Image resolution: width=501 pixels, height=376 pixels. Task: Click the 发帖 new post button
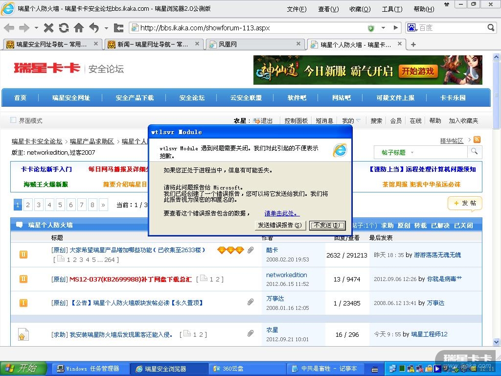click(x=465, y=204)
